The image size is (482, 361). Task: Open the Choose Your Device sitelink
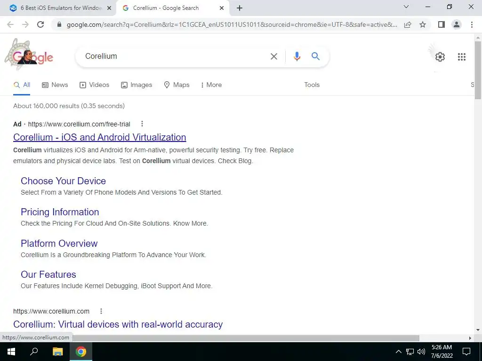[x=64, y=181]
